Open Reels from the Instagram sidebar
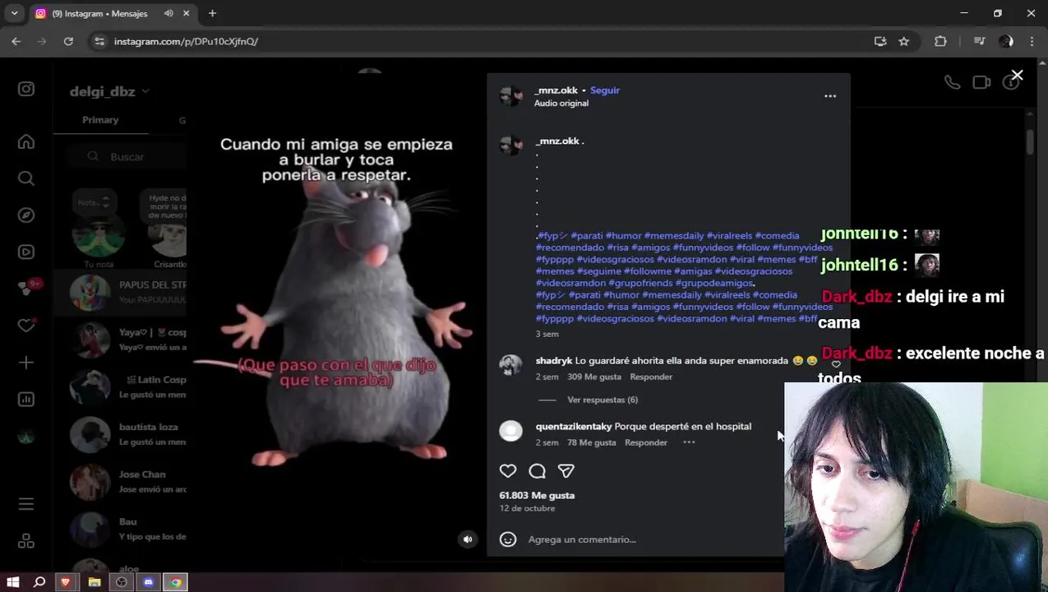This screenshot has height=592, width=1048. [26, 252]
